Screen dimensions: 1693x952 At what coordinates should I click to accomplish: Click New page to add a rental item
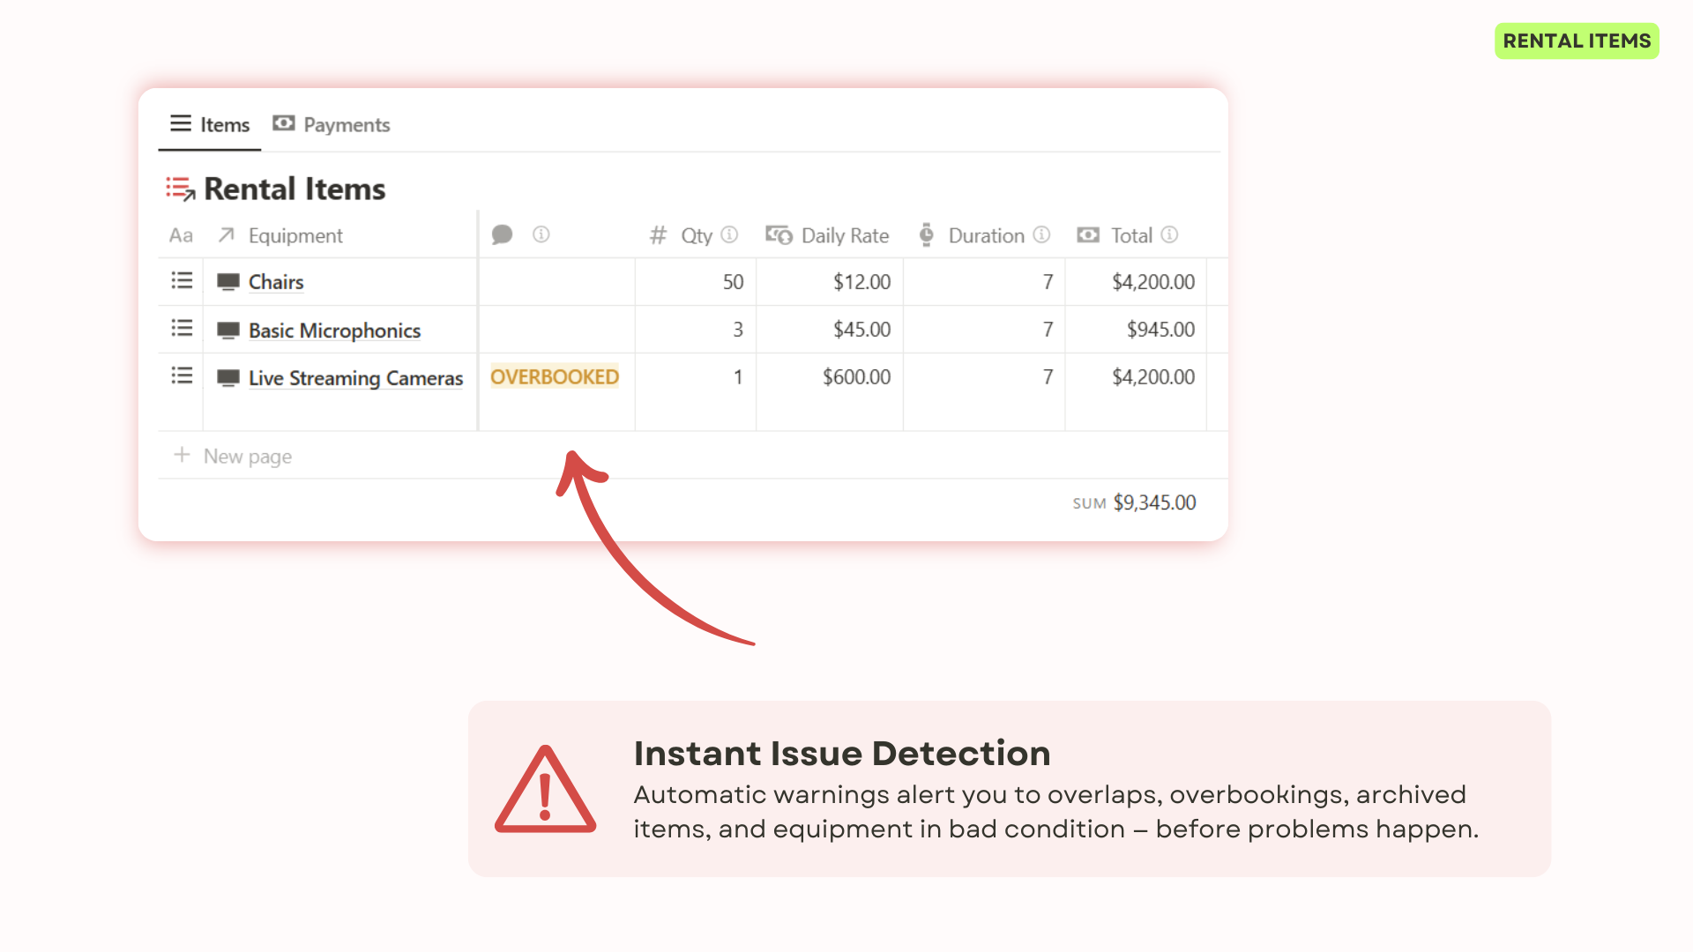pos(247,456)
